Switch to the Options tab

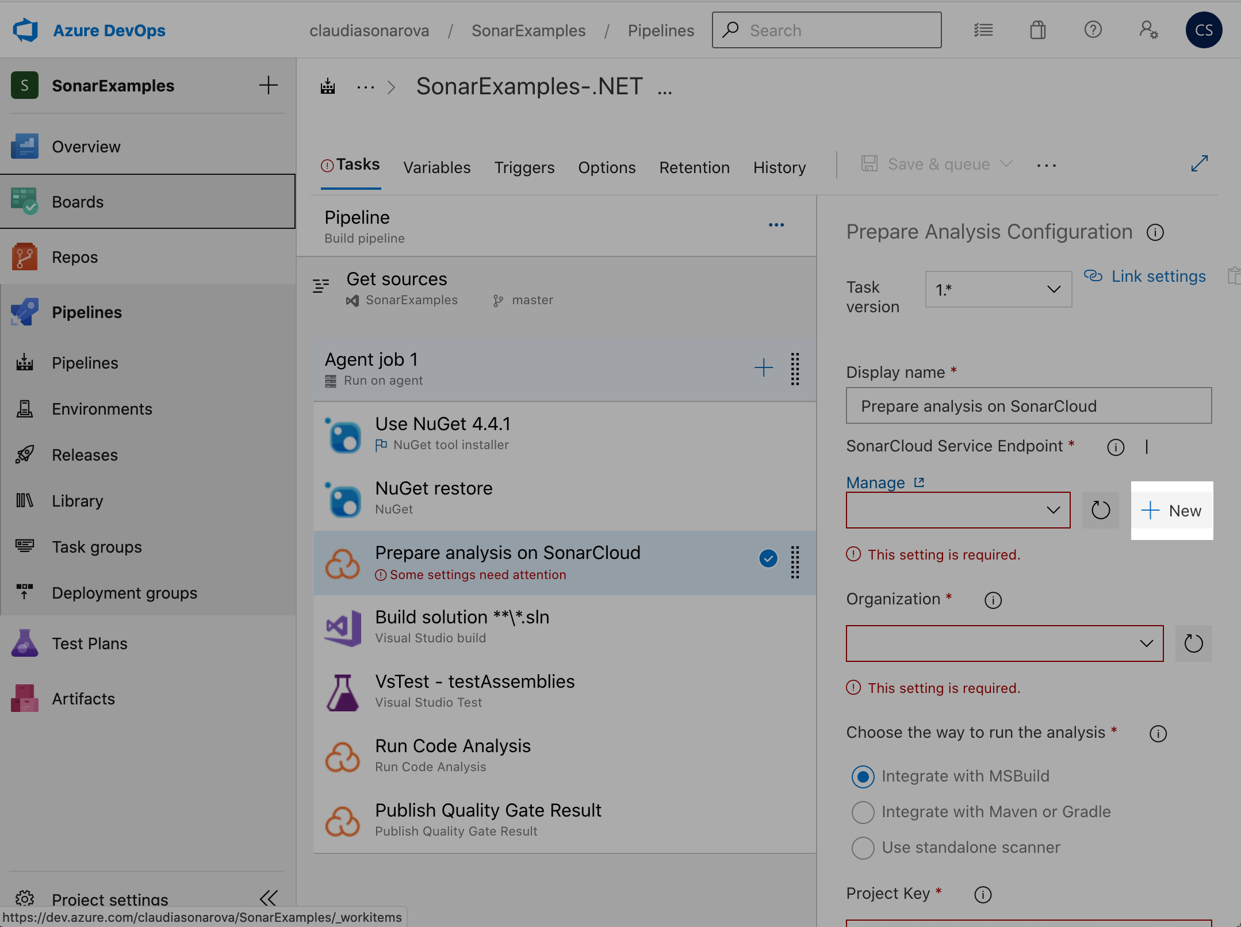607,167
